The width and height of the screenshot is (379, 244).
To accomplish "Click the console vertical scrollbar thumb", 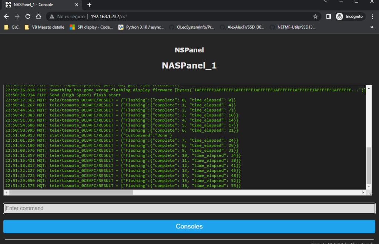I will tap(369, 165).
